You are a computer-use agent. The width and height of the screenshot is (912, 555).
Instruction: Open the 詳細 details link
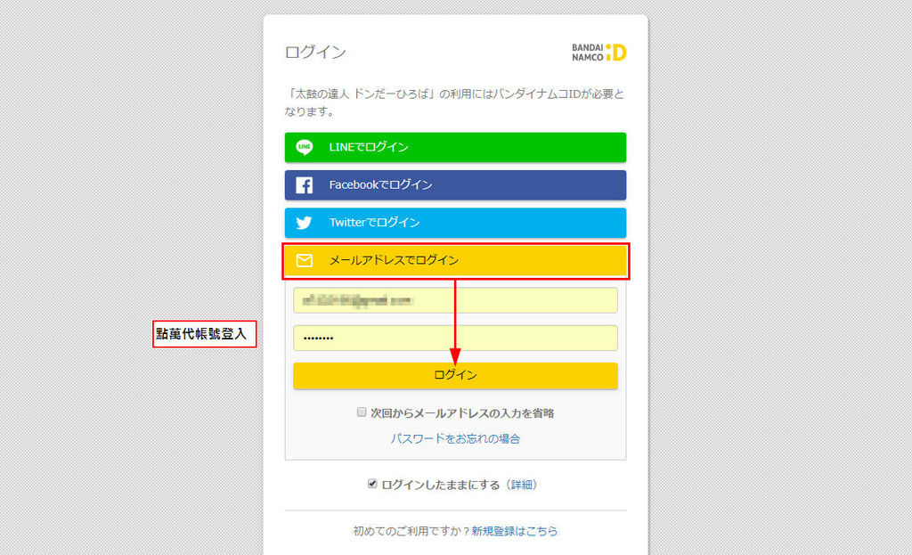point(522,485)
